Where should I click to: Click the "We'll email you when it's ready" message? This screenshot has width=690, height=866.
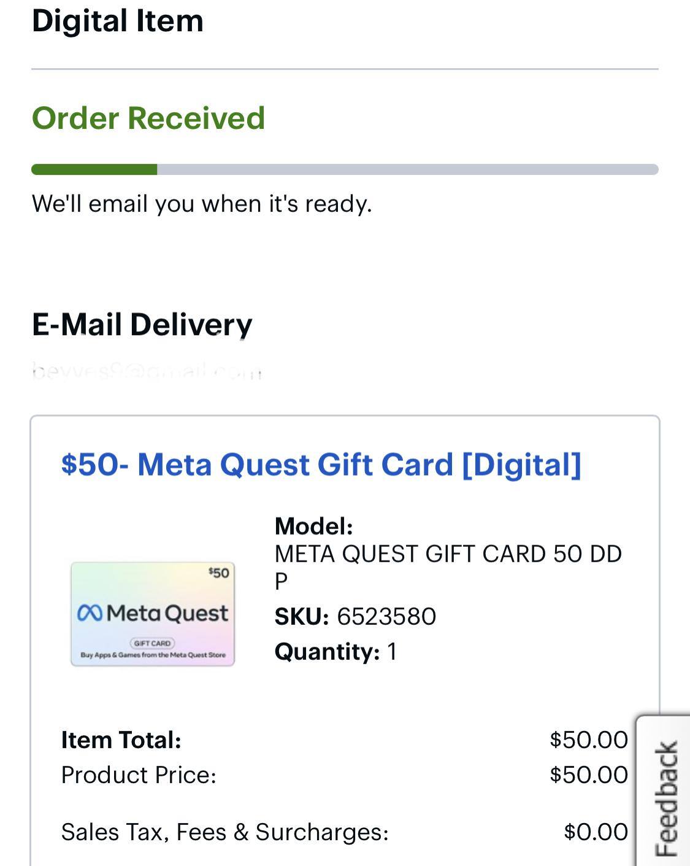(202, 204)
